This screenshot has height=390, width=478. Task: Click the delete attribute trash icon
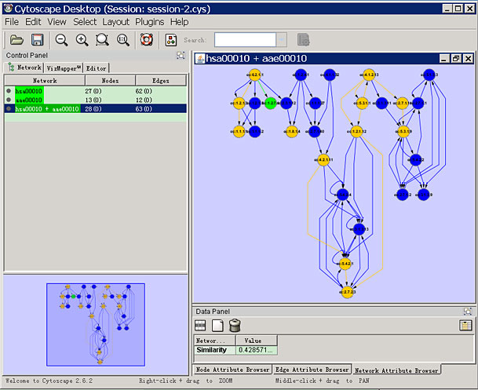(235, 325)
